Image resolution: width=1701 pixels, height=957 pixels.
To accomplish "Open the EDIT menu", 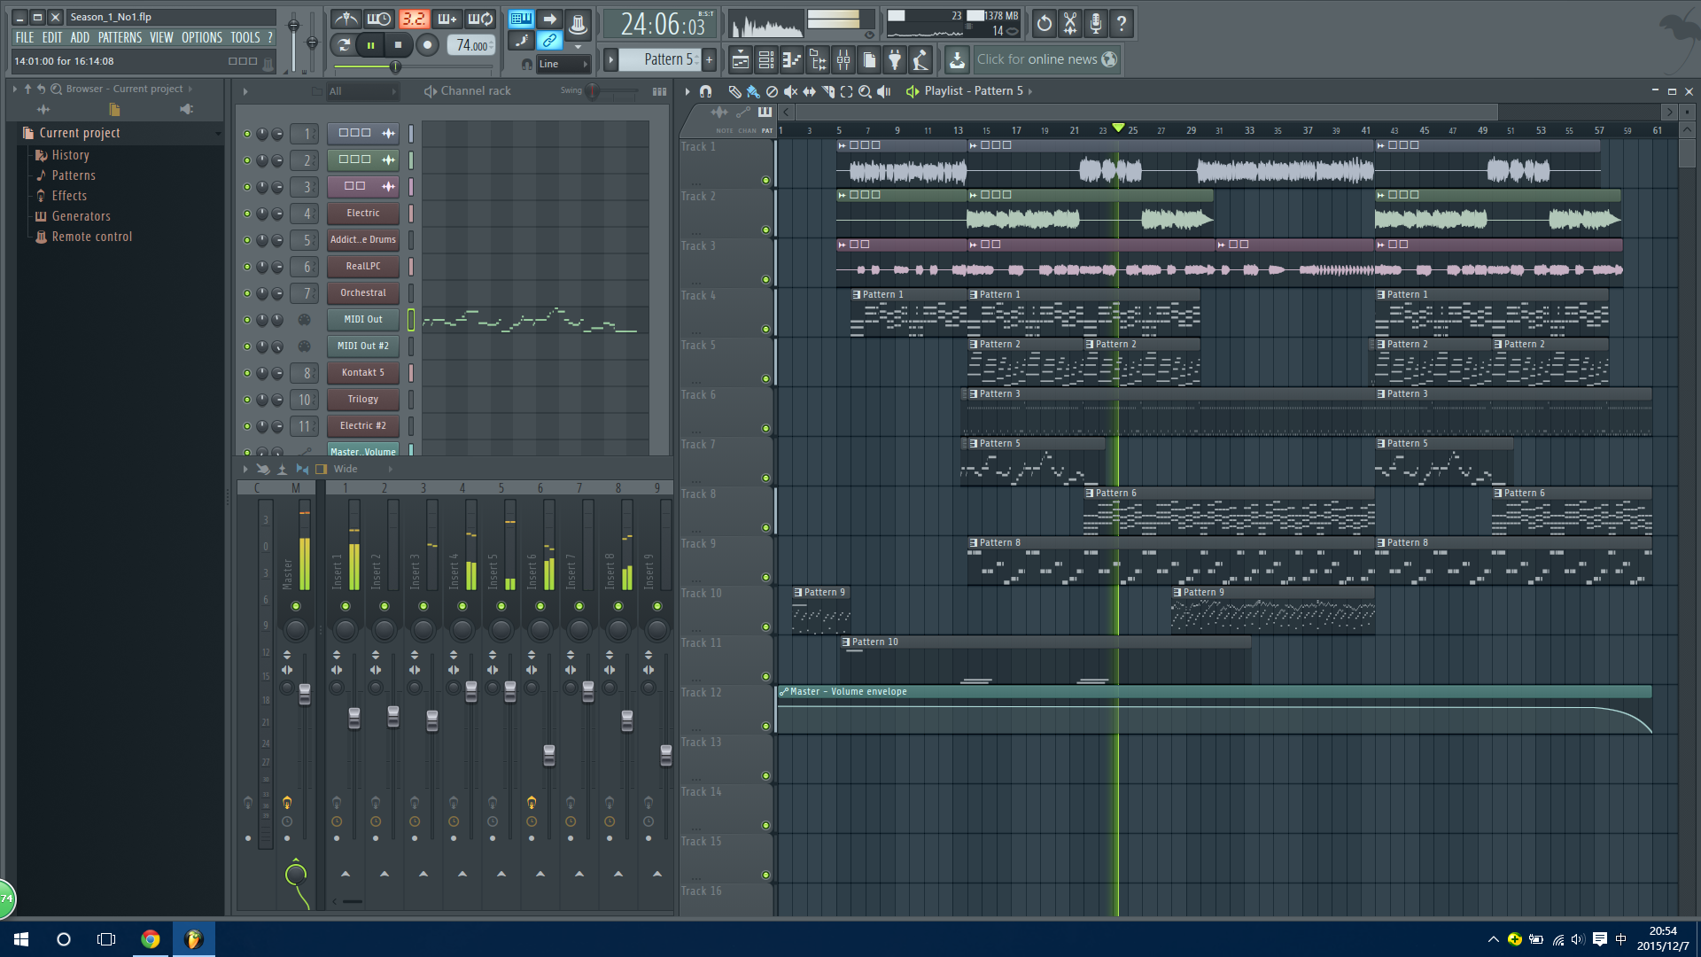I will click(52, 38).
